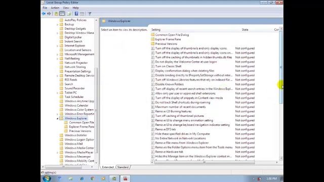Expand the Microsoft Management node arrow

click(57, 54)
